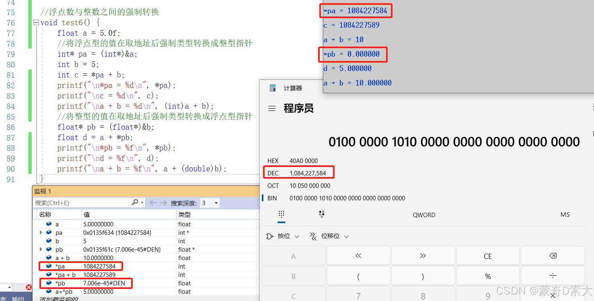Click the variable icon of row *pb
The width and height of the screenshot is (594, 301).
click(49, 283)
